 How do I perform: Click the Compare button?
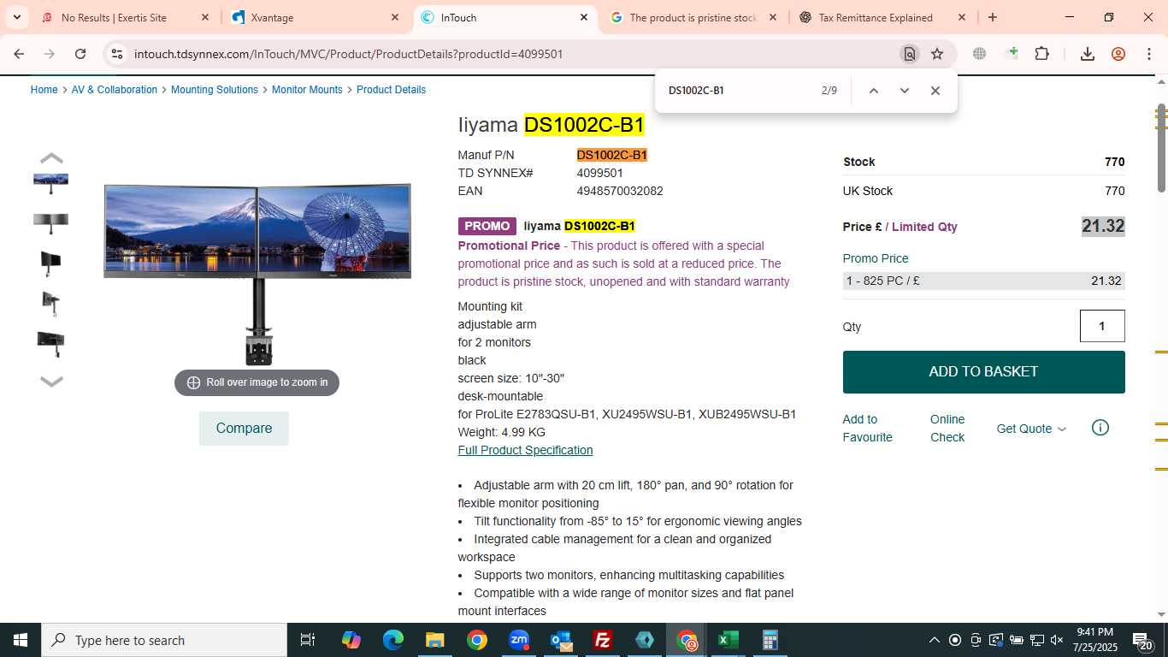[244, 429]
